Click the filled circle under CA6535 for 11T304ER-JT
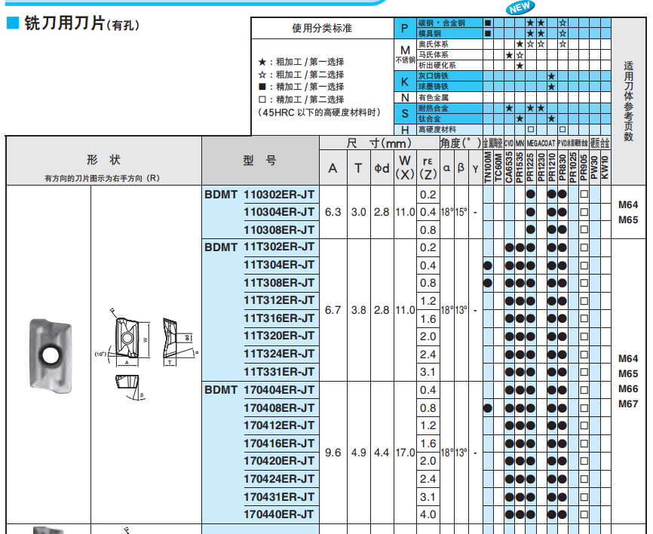653x534 pixels. pyautogui.click(x=510, y=264)
